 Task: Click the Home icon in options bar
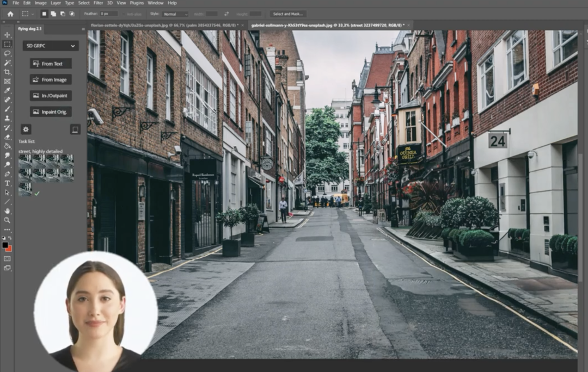coord(10,14)
